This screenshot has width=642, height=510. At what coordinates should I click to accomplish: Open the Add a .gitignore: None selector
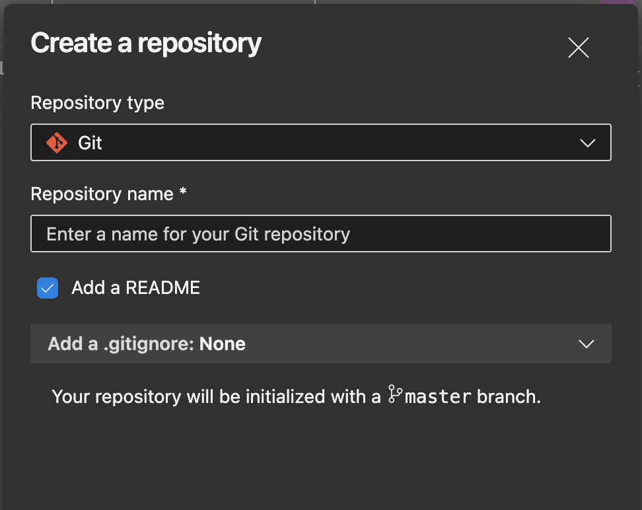[321, 344]
